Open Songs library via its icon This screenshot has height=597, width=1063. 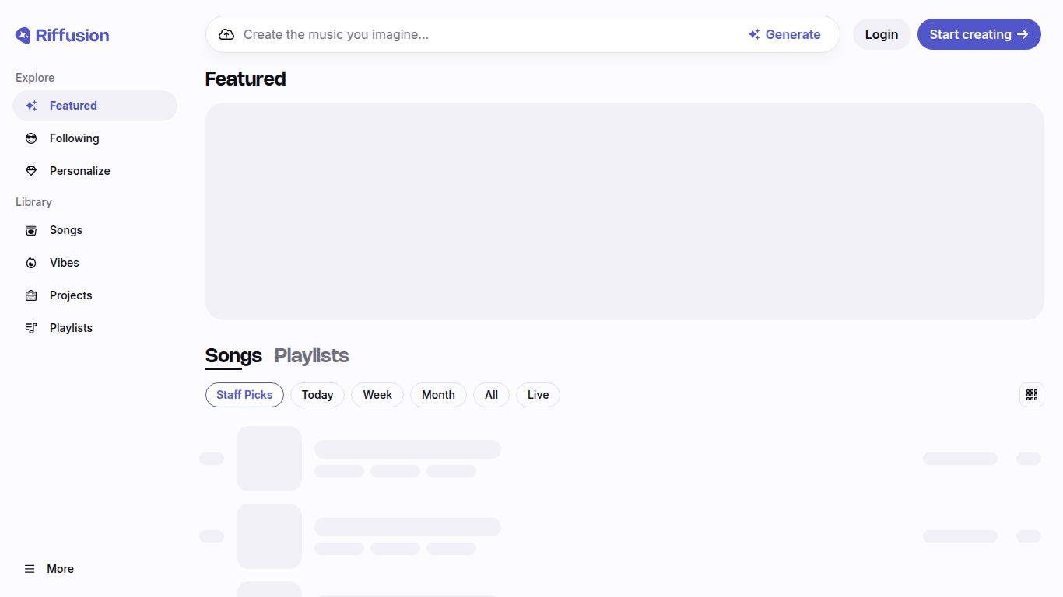click(x=31, y=230)
